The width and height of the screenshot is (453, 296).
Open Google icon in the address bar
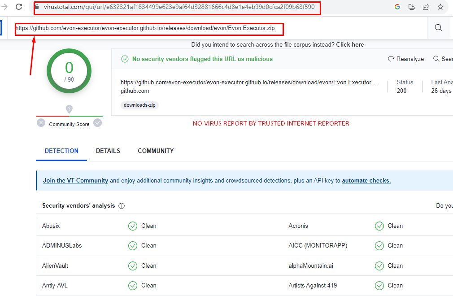397,7
